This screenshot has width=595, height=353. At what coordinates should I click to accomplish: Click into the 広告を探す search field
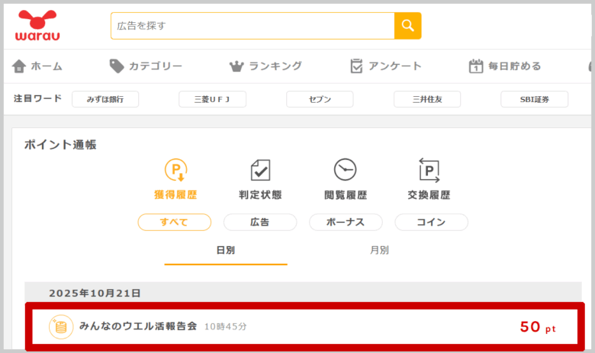[252, 26]
